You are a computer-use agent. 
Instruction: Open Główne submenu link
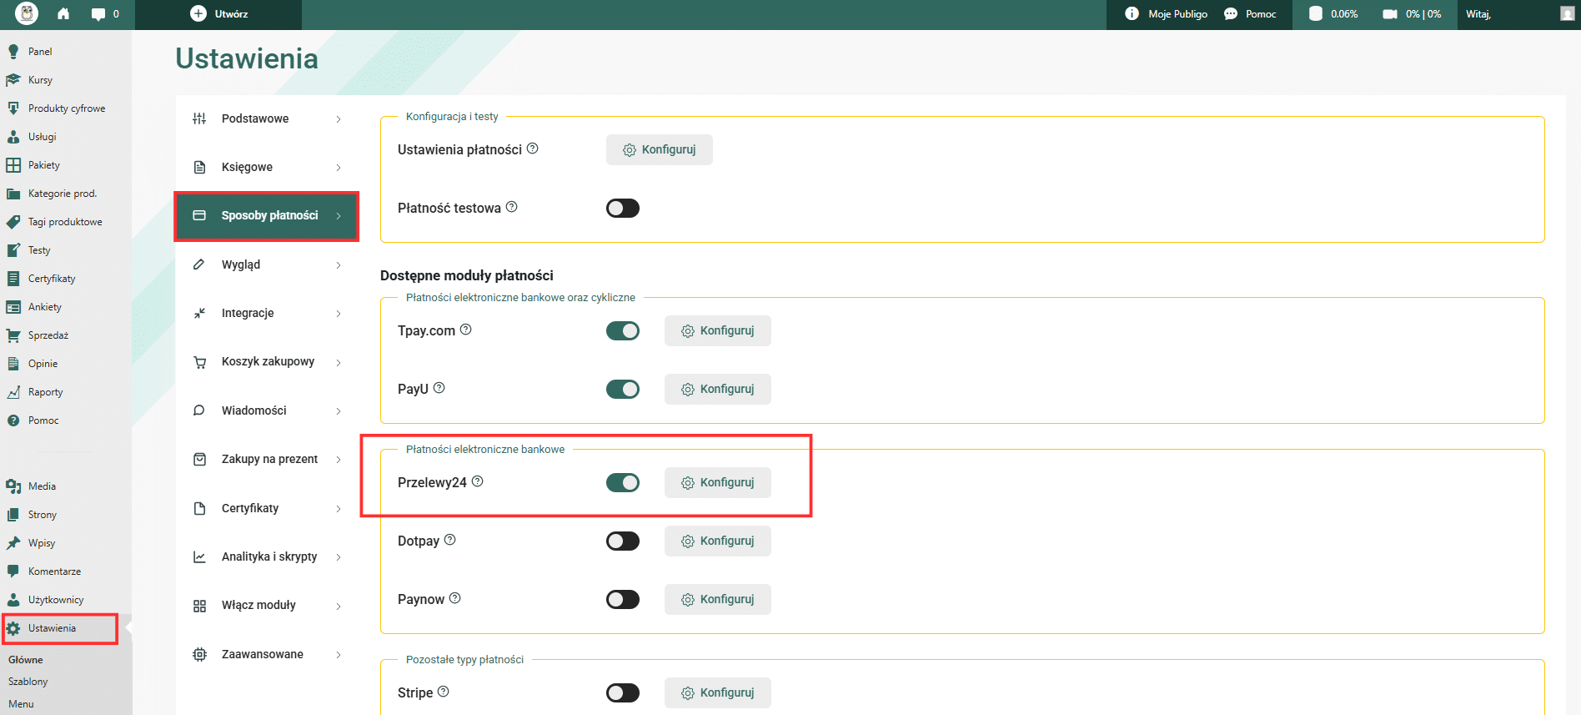(x=26, y=660)
